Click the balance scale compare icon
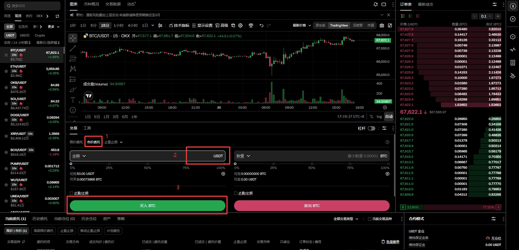Viewport: 519px width, 250px height. pos(251,25)
